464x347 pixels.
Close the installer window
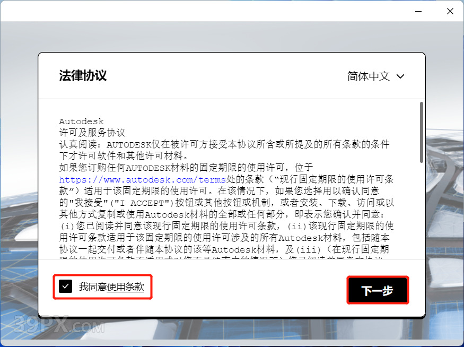tap(450, 11)
